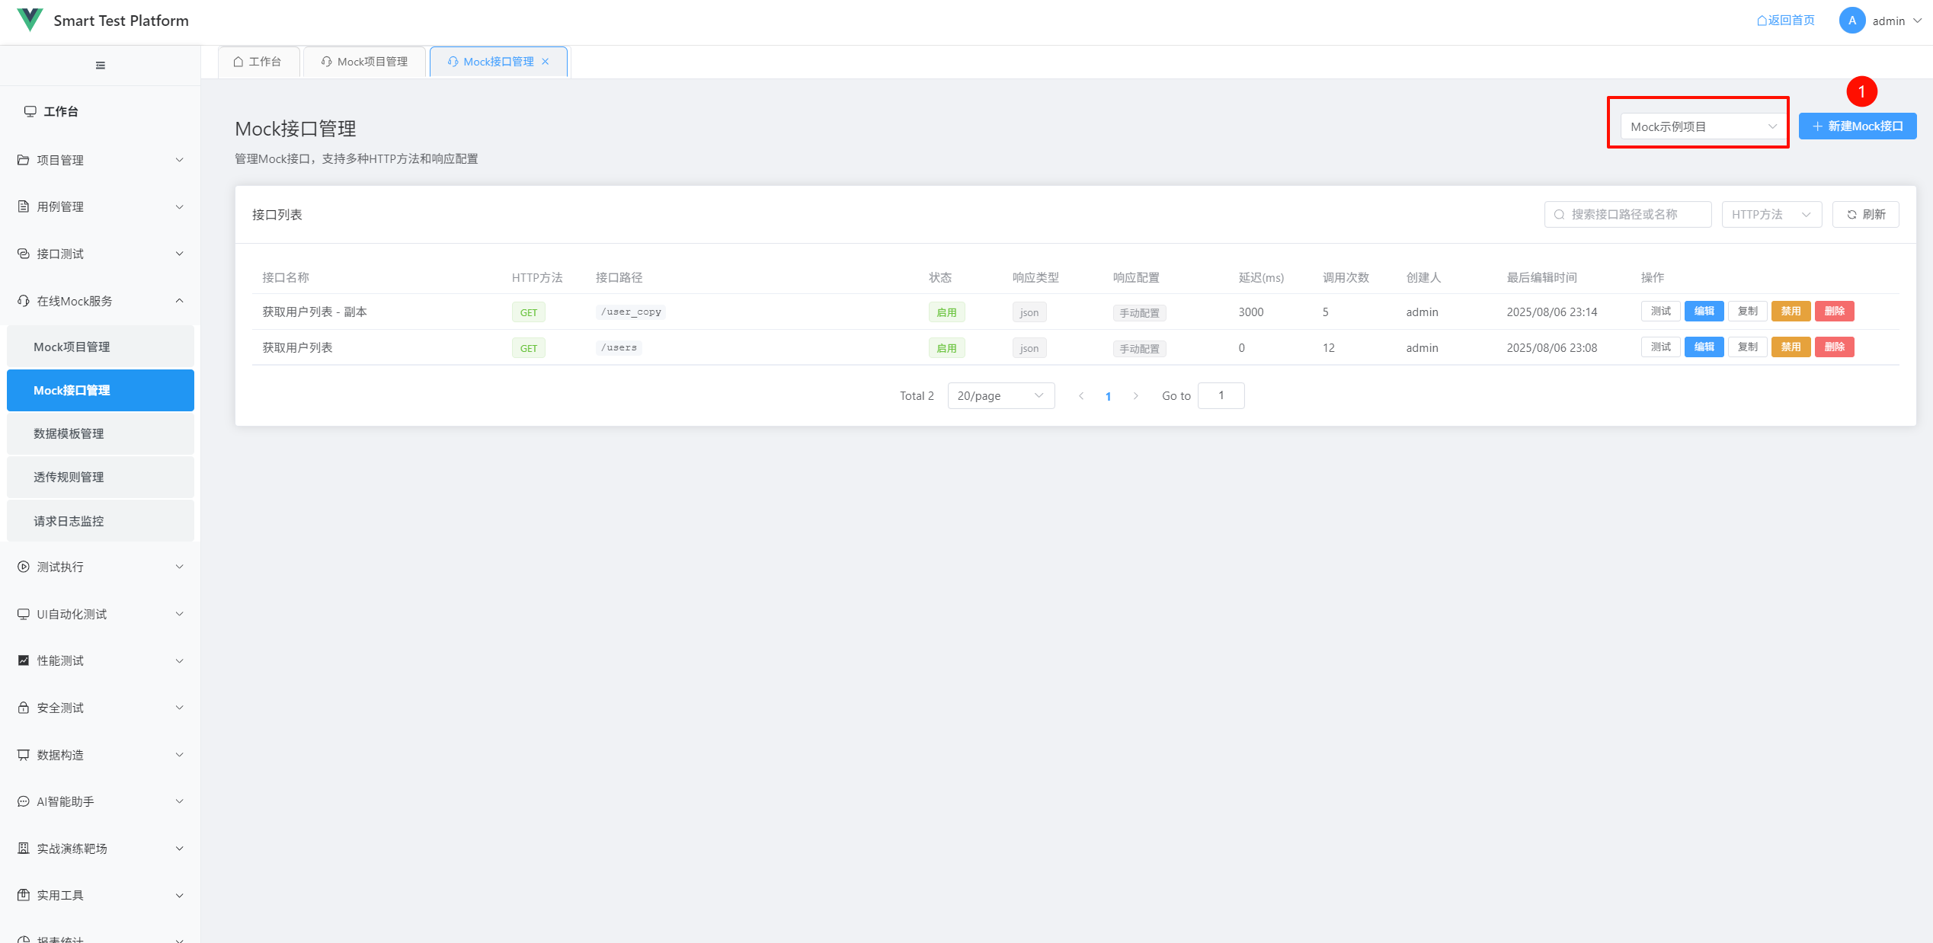Click the admin avatar icon
Image resolution: width=1933 pixels, height=943 pixels.
tap(1851, 21)
